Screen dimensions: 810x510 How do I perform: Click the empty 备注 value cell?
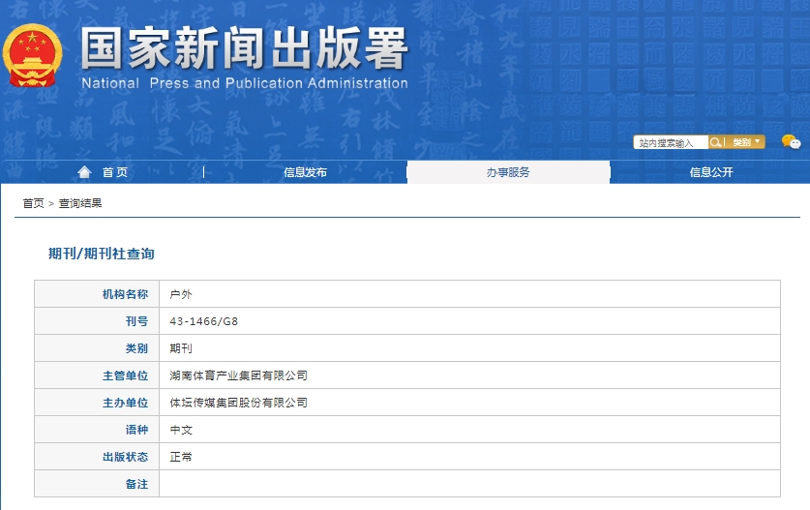tap(469, 484)
